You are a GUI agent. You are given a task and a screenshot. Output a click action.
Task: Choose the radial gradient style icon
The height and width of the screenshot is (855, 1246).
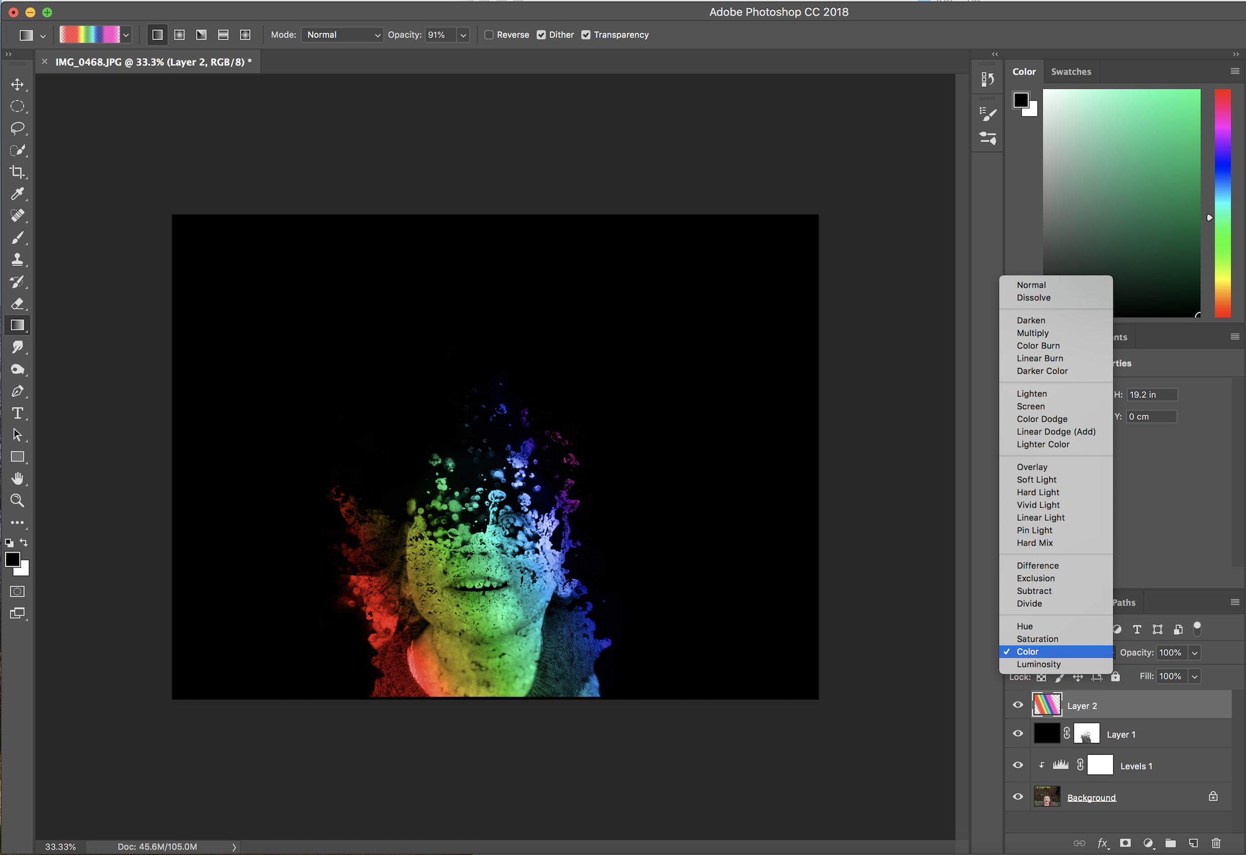[x=179, y=35]
